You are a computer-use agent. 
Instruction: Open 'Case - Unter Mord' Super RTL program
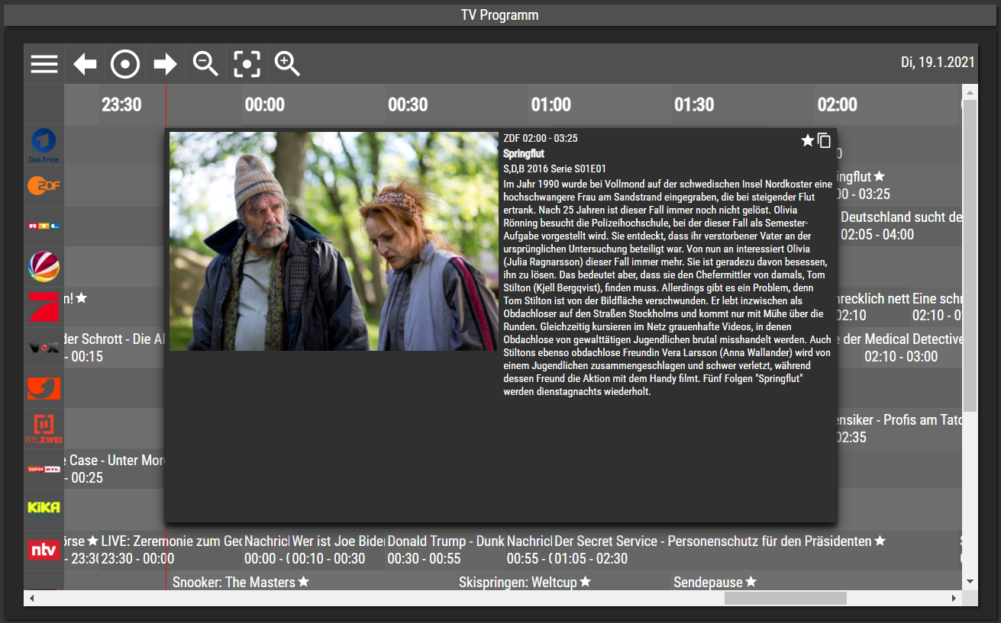tap(115, 469)
